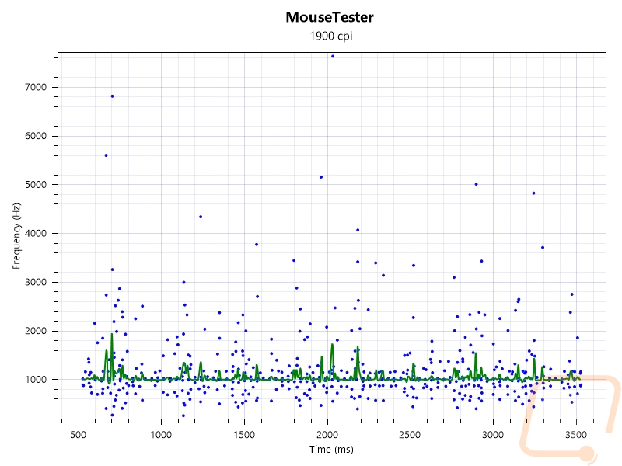This screenshot has height=466, width=622.
Task: Click the 3500 time tick label
Action: tap(576, 435)
